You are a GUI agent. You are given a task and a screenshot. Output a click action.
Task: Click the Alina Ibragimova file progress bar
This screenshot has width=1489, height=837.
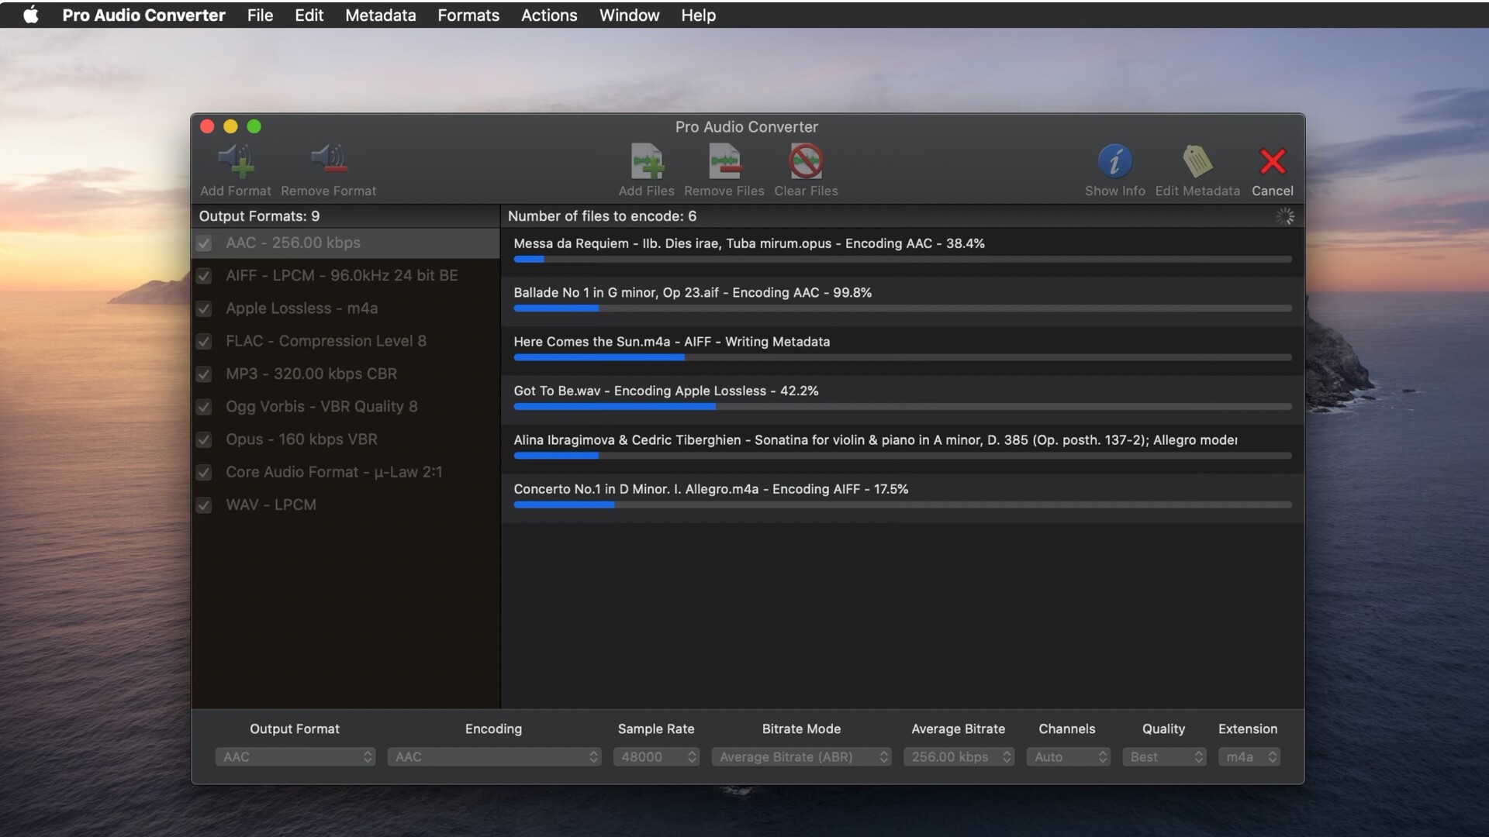903,456
